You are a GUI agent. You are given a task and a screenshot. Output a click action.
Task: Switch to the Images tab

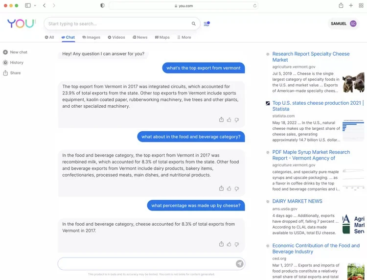pos(92,37)
